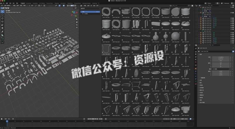Click the viewport pan hand icon

click(x=77, y=22)
